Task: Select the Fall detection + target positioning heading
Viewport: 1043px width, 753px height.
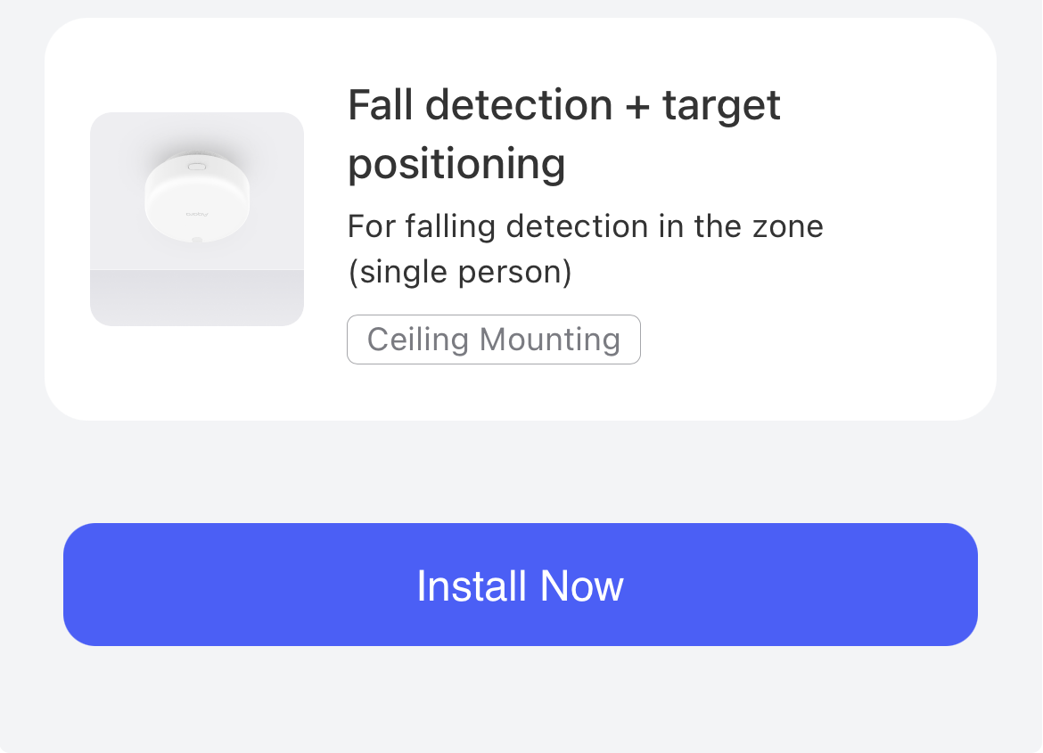Action: [x=563, y=135]
